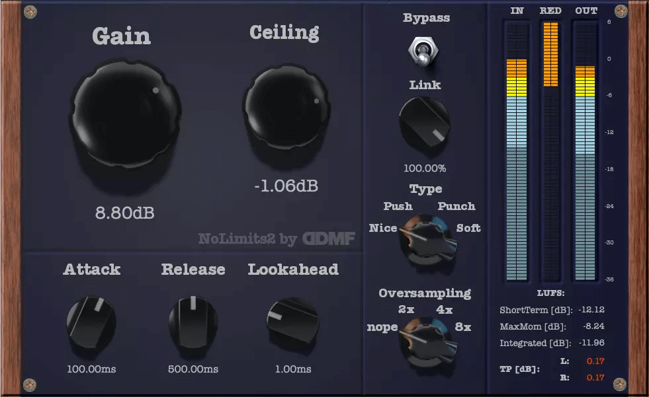Click the 8.80dB Gain value field
Image resolution: width=649 pixels, height=397 pixels.
click(126, 213)
